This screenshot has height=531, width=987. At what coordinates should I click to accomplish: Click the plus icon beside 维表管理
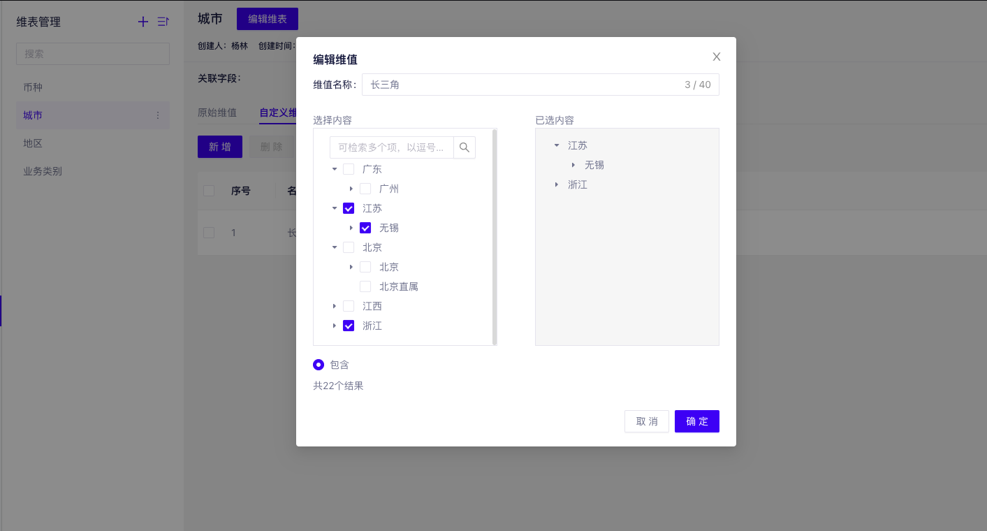click(143, 22)
